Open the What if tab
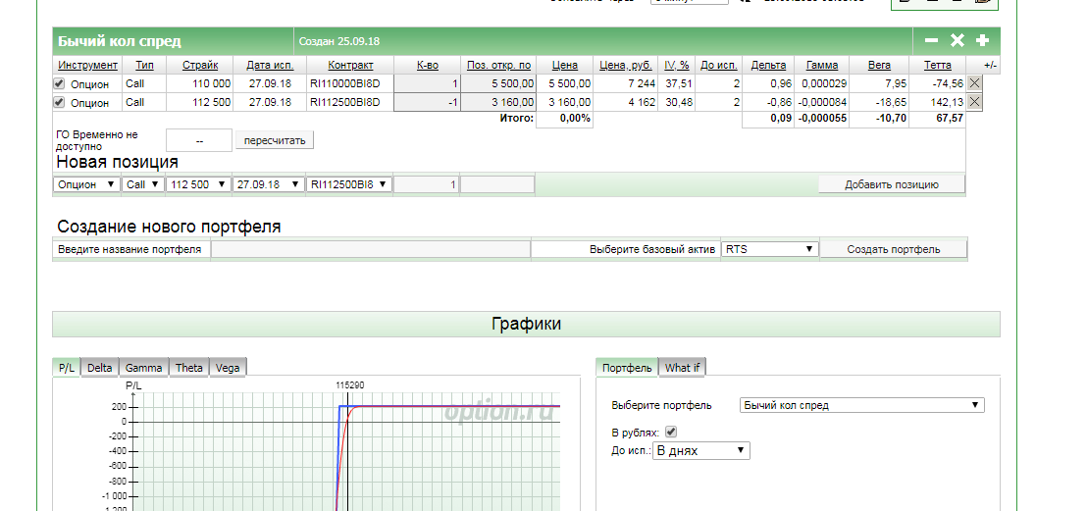 coord(682,368)
